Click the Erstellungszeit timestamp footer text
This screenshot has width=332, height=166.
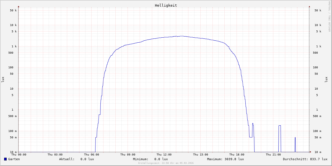coord(166,163)
